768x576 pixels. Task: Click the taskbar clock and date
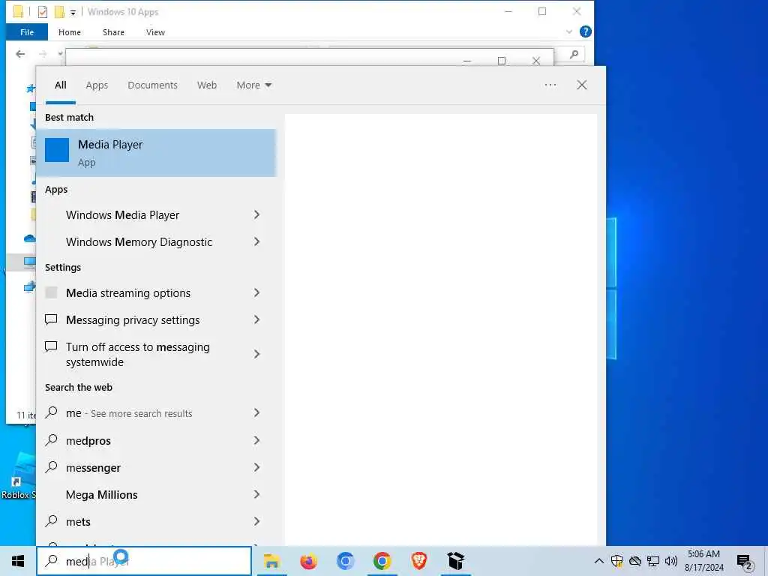[x=703, y=561]
